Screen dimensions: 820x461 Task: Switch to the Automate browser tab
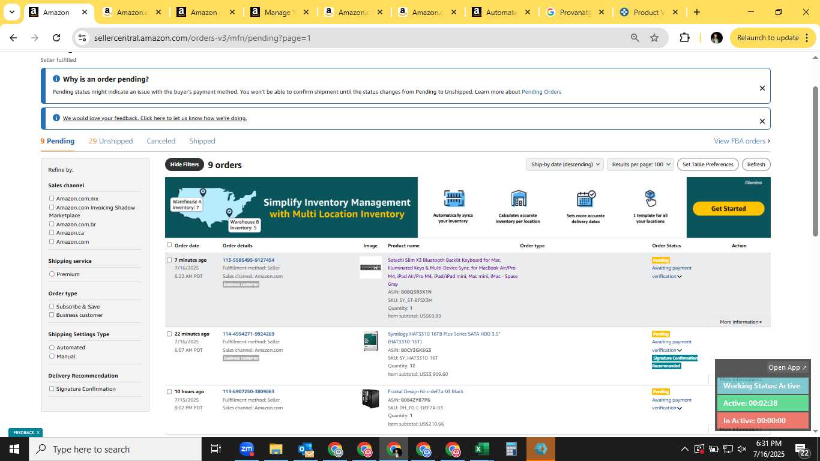pos(501,12)
